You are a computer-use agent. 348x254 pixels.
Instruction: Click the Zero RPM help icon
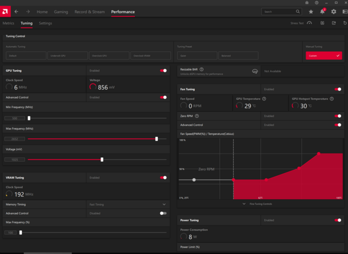click(196, 116)
